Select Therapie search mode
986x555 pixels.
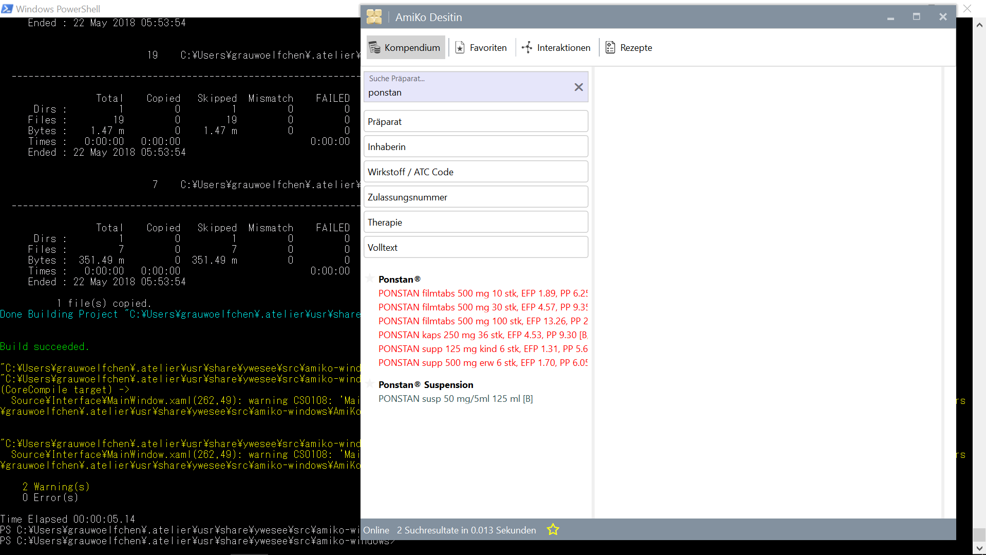coord(476,222)
